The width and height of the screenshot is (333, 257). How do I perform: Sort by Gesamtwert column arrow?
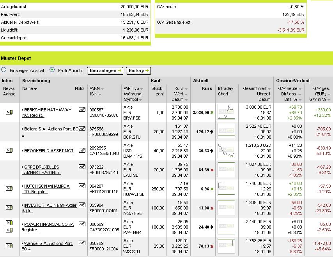click(x=269, y=89)
